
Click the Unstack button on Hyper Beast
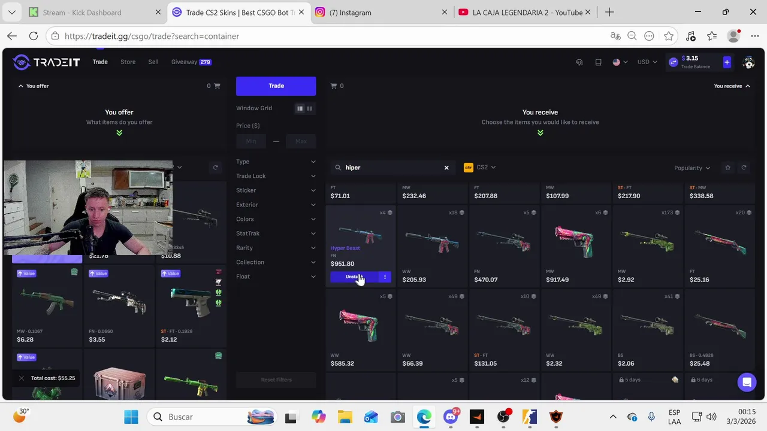pos(354,277)
